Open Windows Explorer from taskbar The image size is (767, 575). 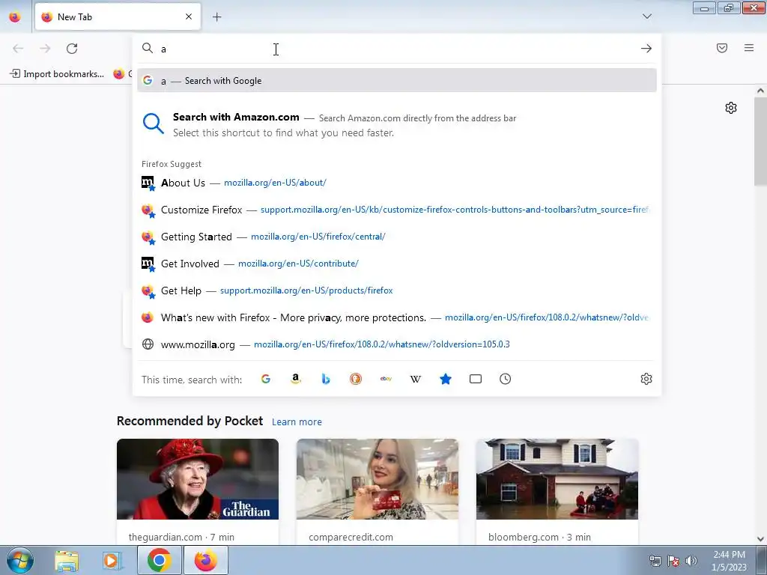[67, 561]
